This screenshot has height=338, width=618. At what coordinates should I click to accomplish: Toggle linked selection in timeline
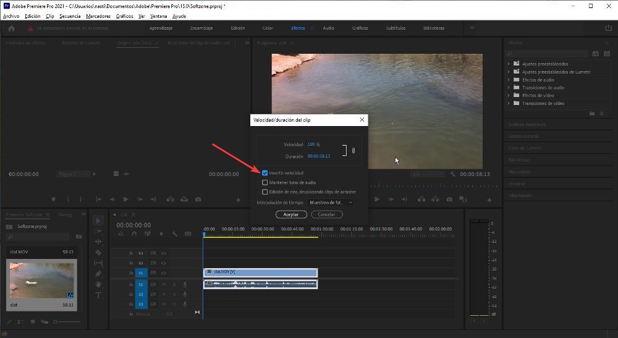[148, 234]
